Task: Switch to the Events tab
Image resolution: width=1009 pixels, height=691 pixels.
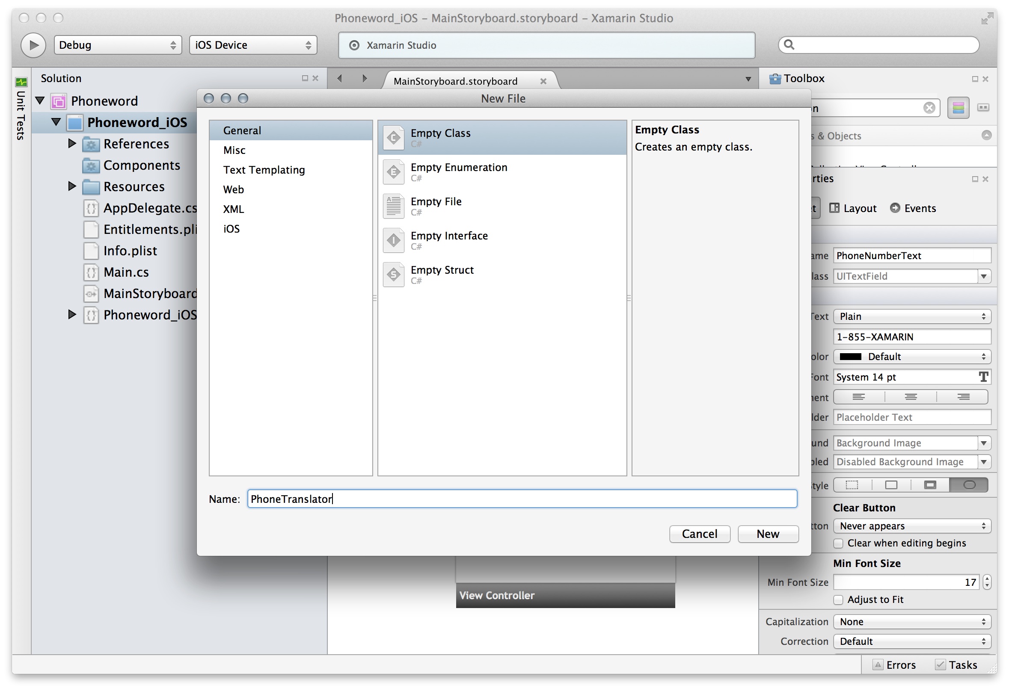Action: click(913, 208)
